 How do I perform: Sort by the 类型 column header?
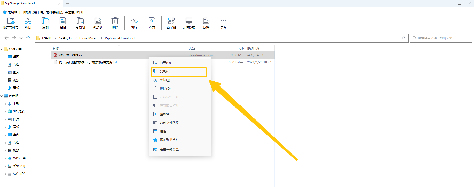pos(202,48)
